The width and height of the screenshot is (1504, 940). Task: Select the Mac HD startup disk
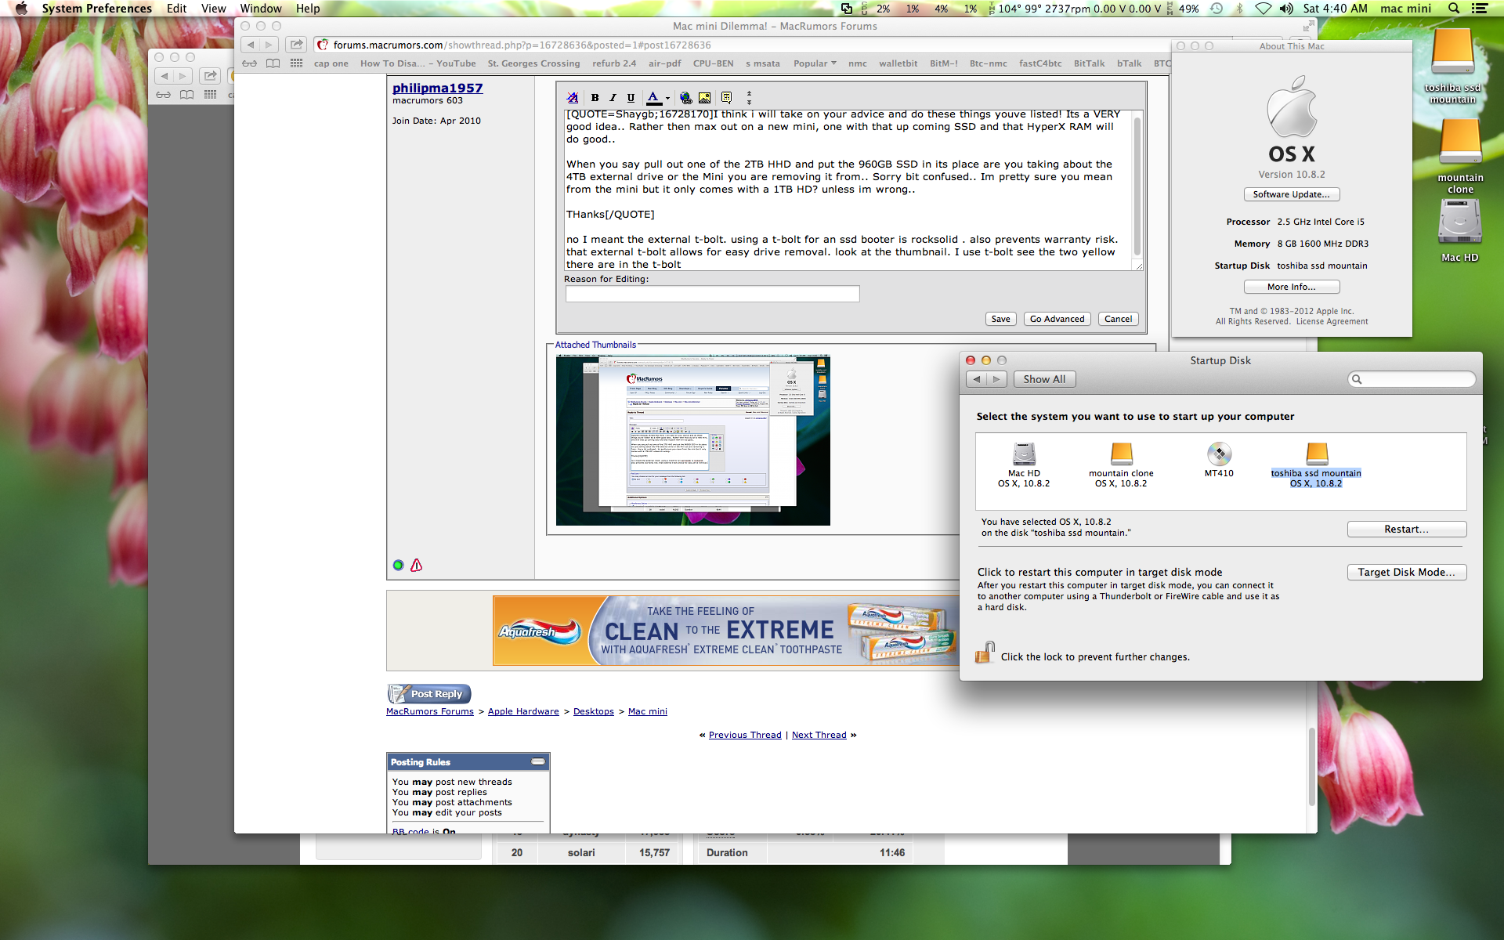[x=1024, y=455]
